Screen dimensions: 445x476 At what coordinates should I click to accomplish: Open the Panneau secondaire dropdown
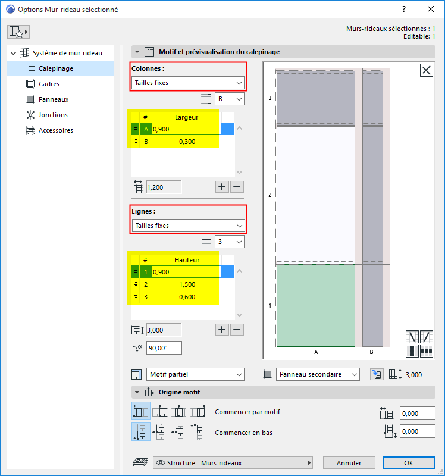318,374
